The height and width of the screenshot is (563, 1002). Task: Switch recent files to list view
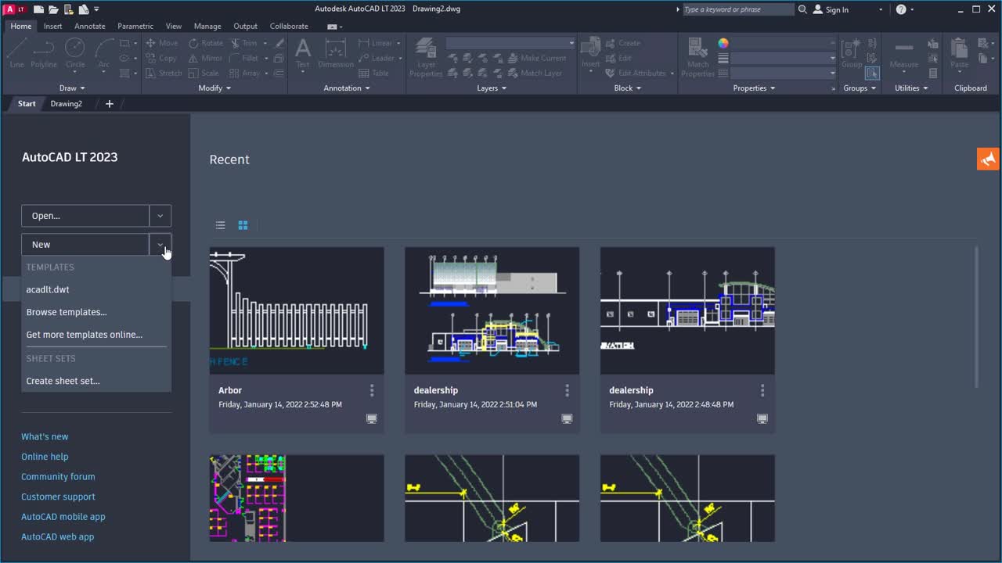tap(220, 225)
